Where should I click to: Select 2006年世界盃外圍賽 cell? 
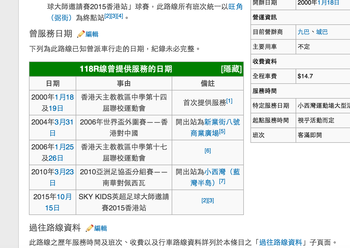click(x=124, y=128)
